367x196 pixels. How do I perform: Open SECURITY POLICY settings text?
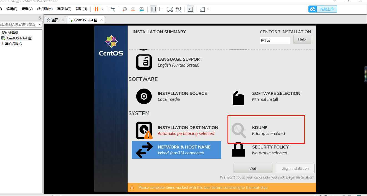[270, 147]
